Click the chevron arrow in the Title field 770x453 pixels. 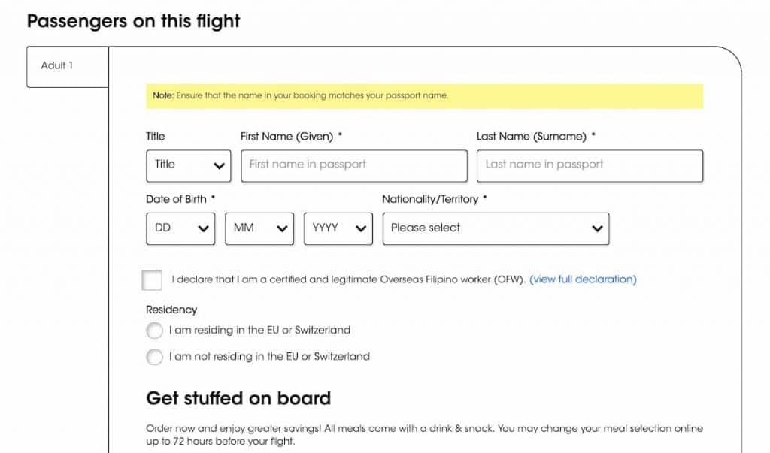[219, 166]
